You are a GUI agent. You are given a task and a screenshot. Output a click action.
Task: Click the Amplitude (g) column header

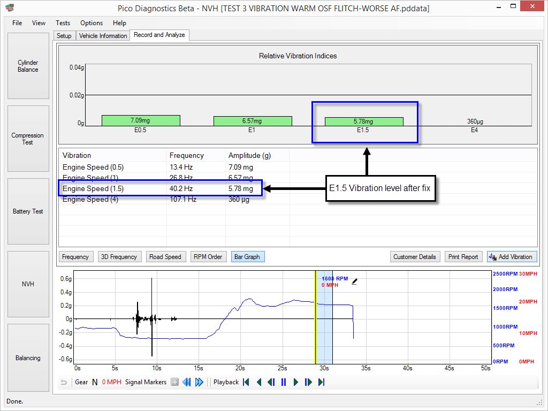point(257,156)
